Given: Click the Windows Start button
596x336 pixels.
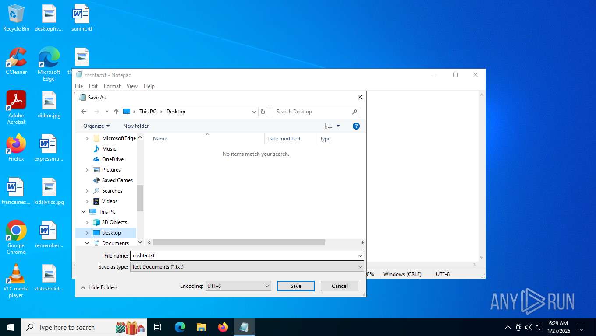Looking at the screenshot, I should click(10, 327).
